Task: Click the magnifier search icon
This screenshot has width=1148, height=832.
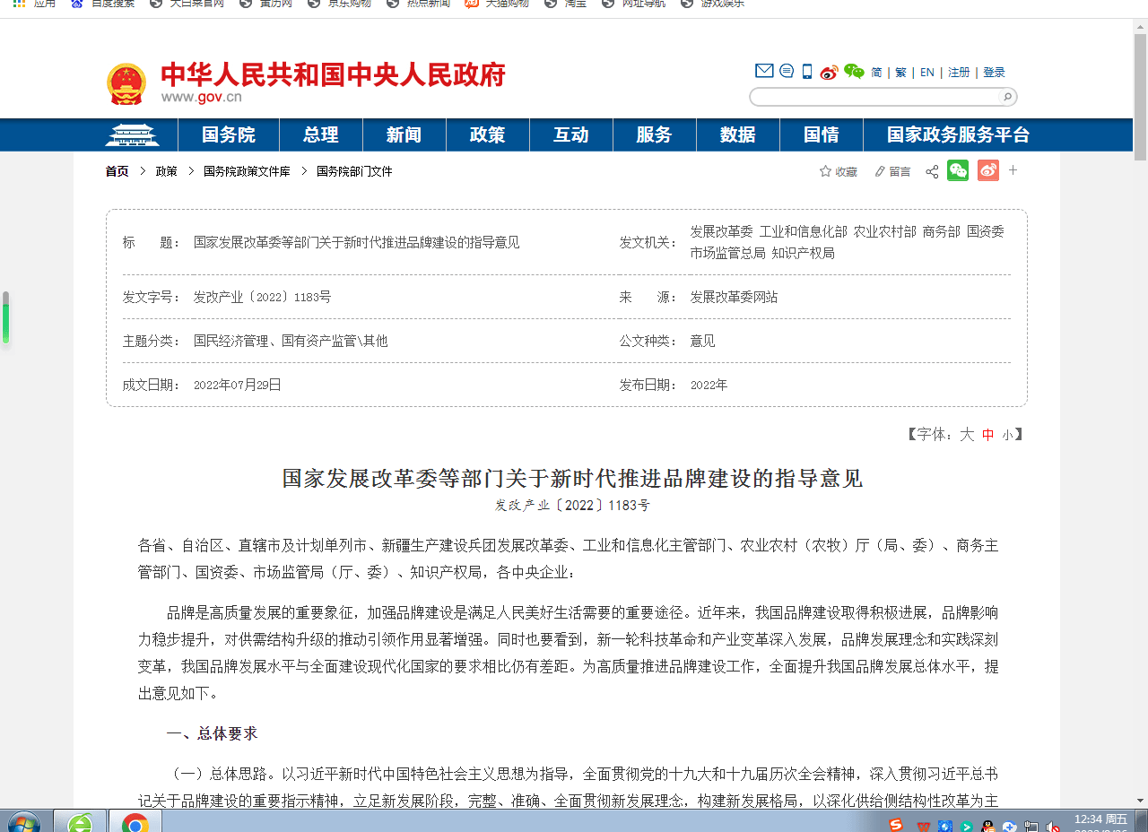Action: coord(1007,97)
